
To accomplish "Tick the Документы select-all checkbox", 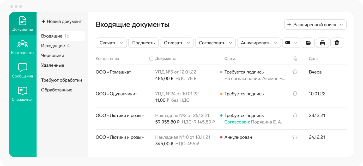I will pos(151,59).
